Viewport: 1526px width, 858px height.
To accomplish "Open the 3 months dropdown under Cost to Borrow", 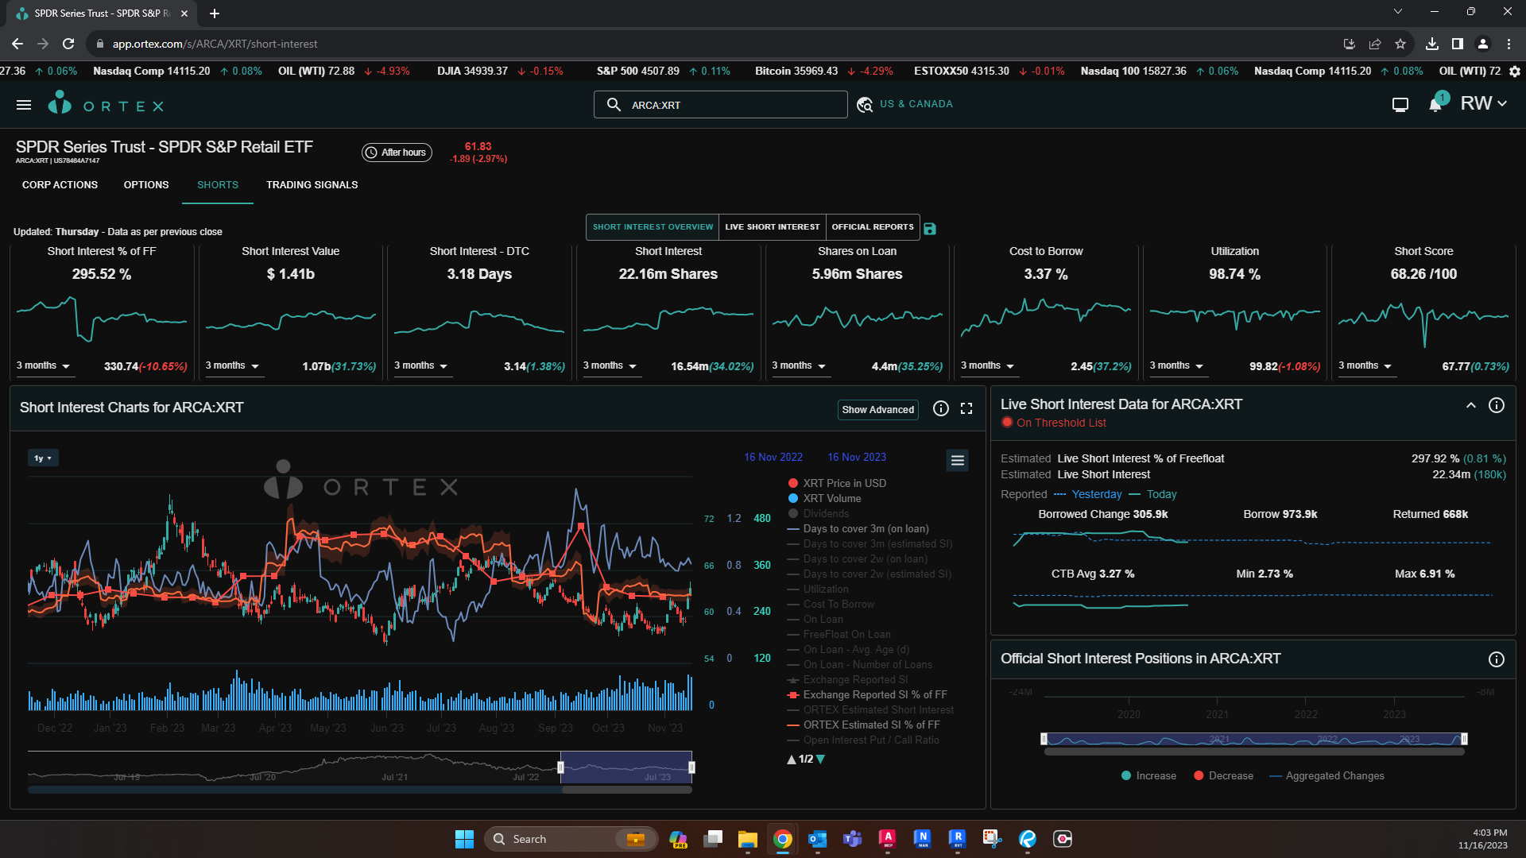I will pyautogui.click(x=988, y=366).
